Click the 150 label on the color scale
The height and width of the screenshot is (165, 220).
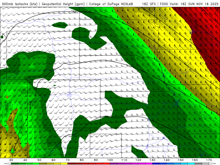(x=181, y=160)
